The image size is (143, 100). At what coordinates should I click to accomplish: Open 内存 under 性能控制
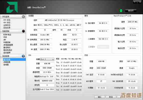5,37
